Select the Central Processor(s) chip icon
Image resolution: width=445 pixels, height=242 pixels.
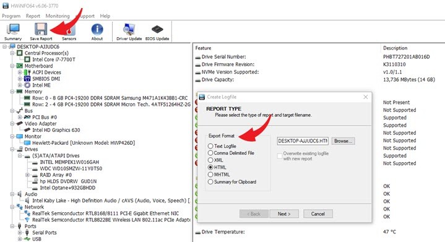[x=20, y=53]
